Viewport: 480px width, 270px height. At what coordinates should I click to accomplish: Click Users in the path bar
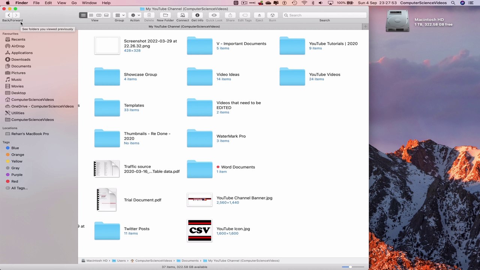(x=119, y=261)
